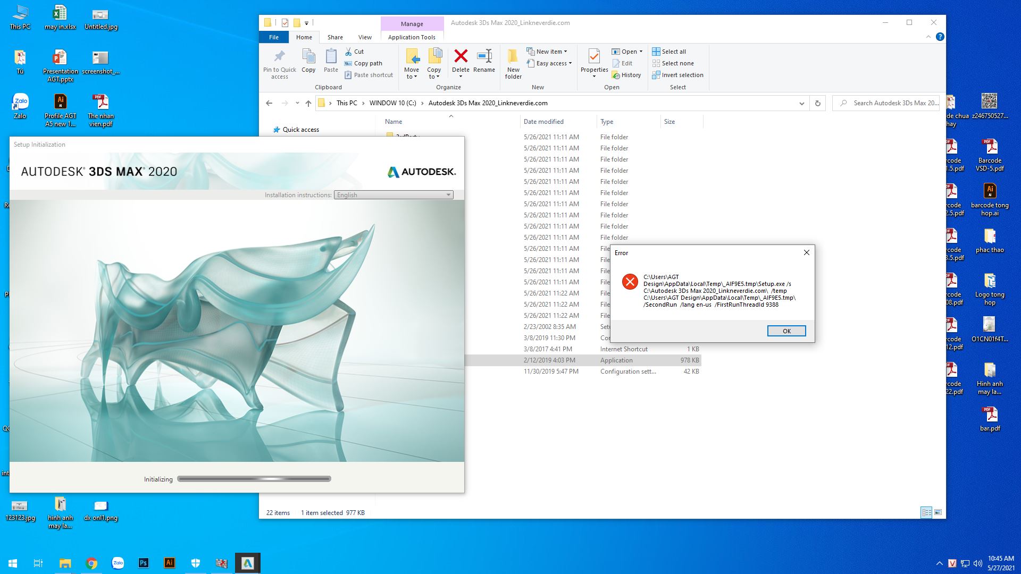Click OK in the Error dialog
The image size is (1021, 574).
click(x=786, y=331)
